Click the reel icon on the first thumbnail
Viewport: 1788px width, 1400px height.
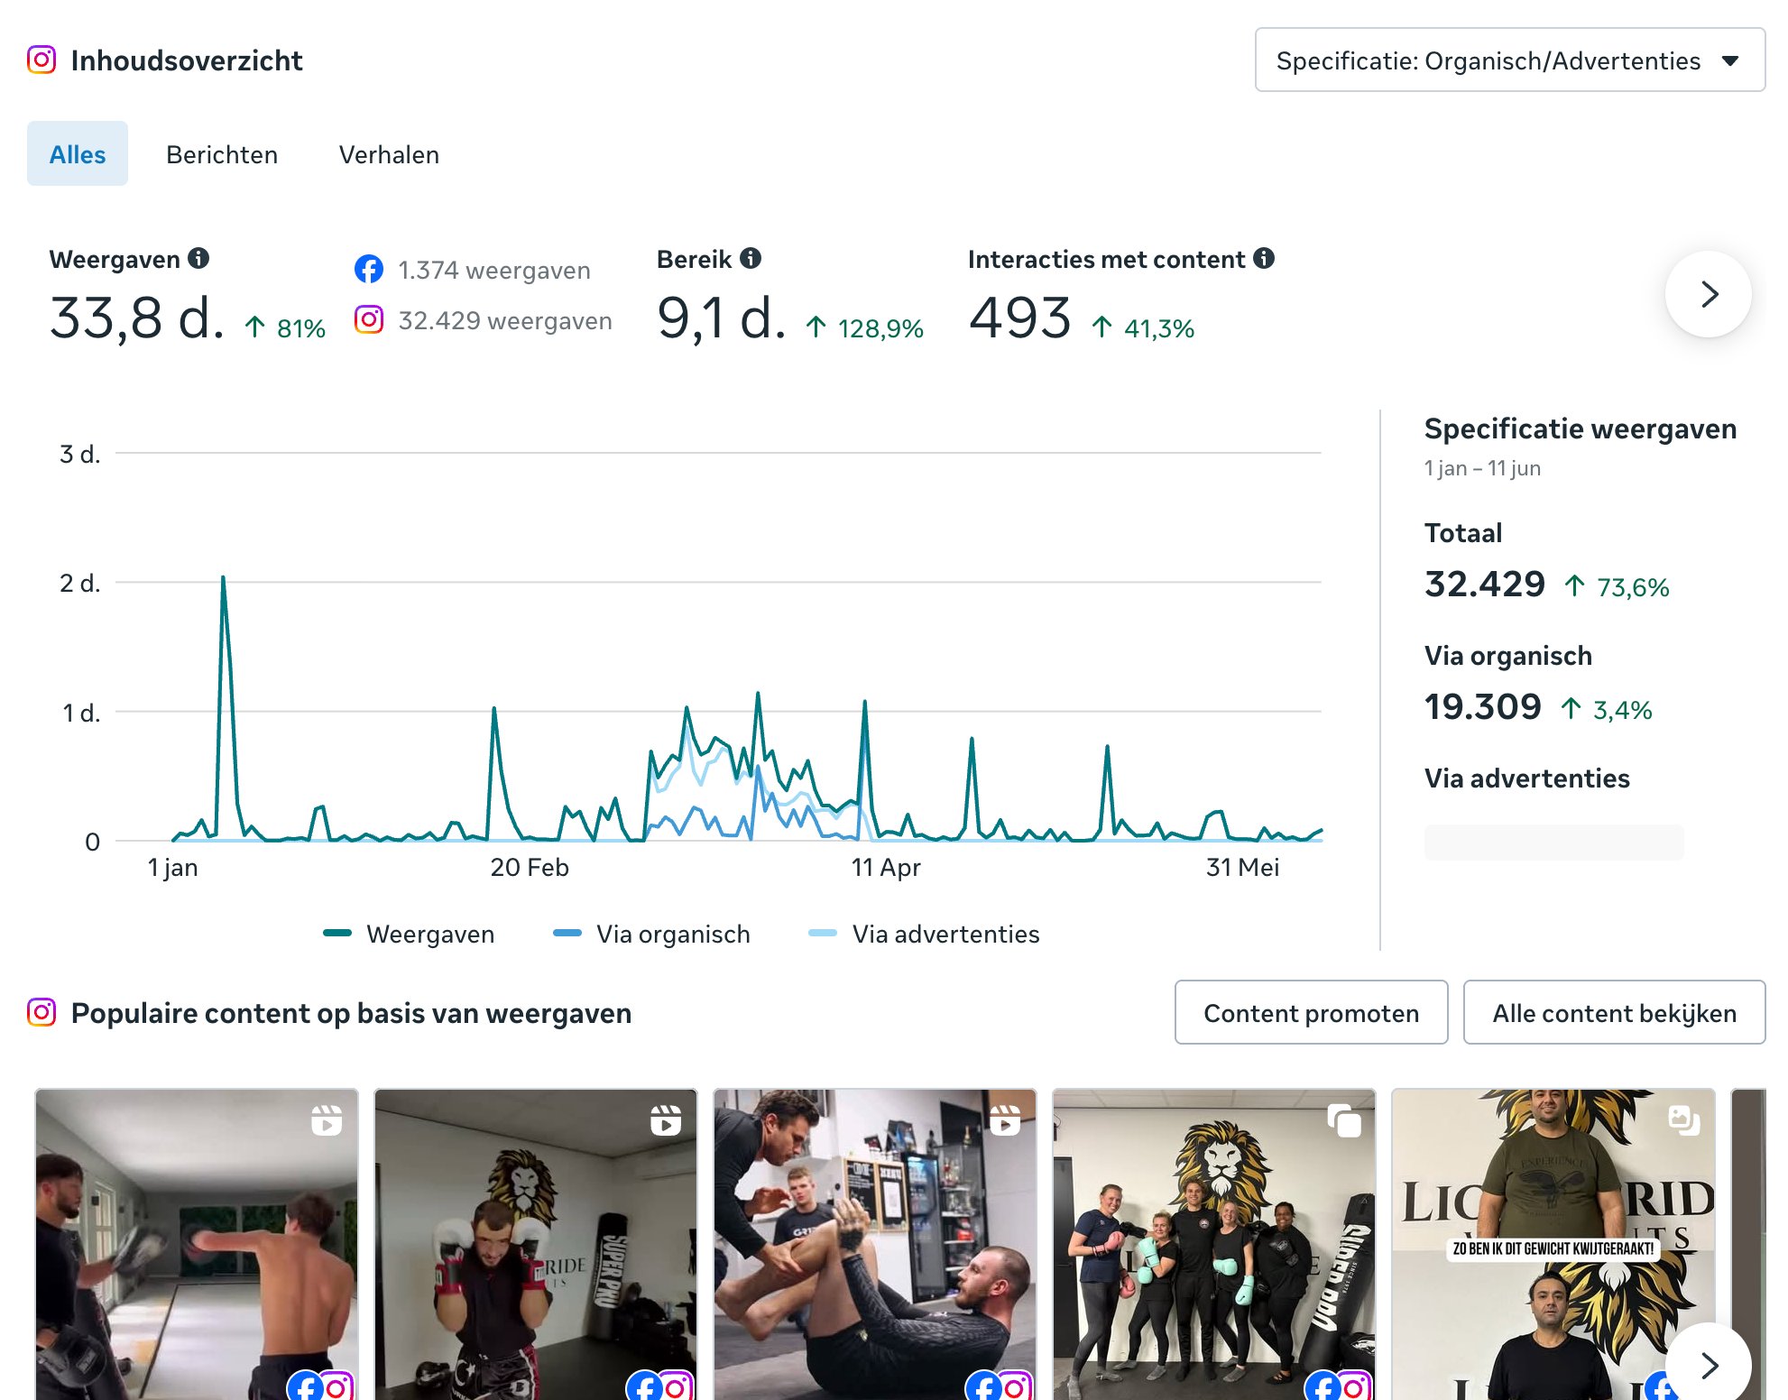click(x=327, y=1119)
